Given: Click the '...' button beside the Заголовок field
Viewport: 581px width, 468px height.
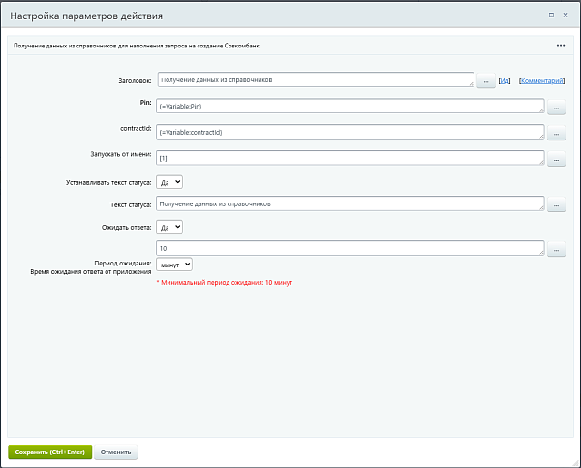Looking at the screenshot, I should [x=486, y=80].
